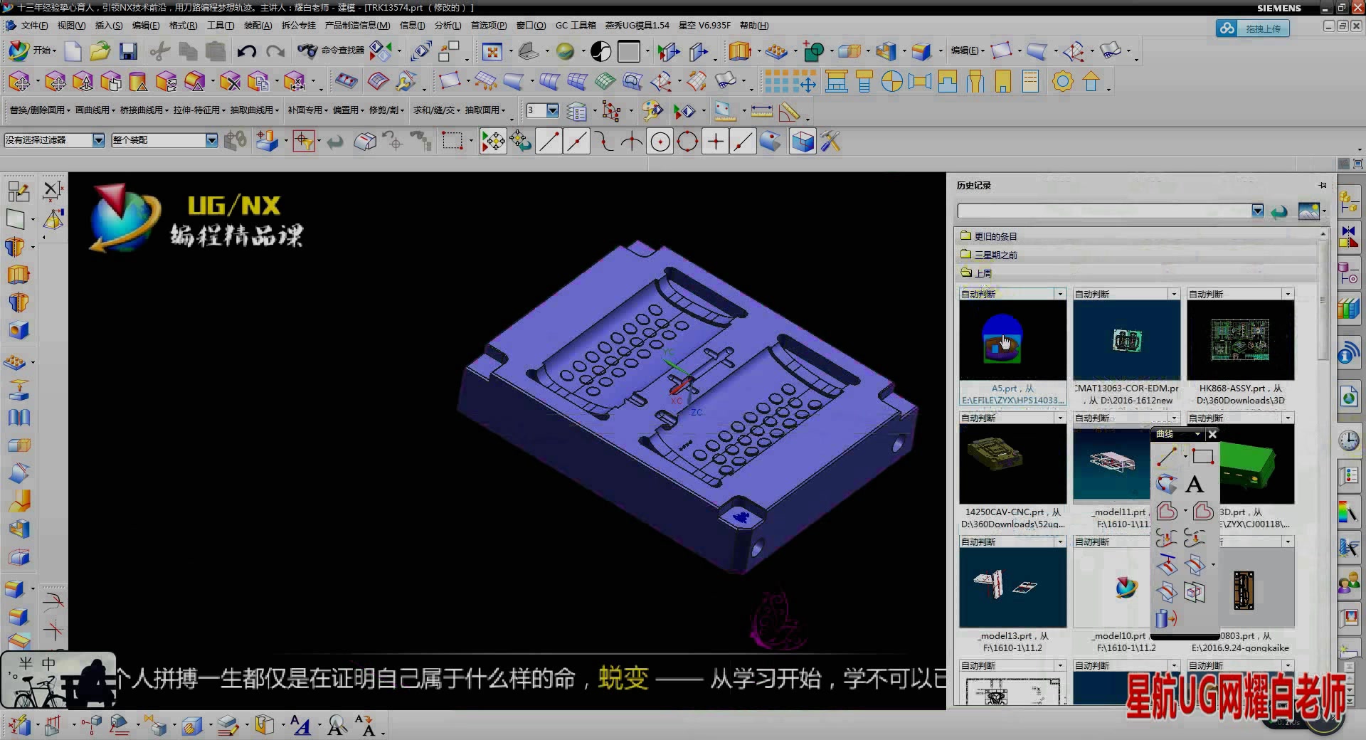Viewport: 1366px width, 740px height.
Task: Click the history search refresh button
Action: [1278, 211]
